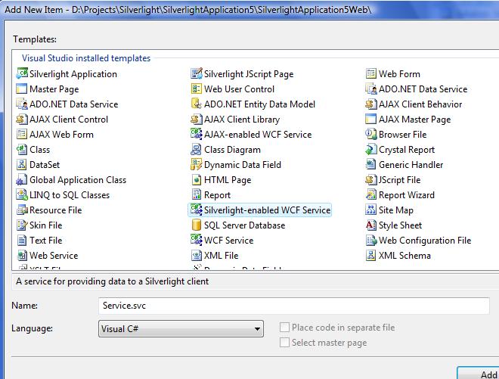Image resolution: width=499 pixels, height=379 pixels.
Task: Select the LINQ to SQL Classes icon
Action: [22, 195]
